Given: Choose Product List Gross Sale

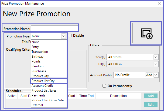Looking at the screenshot, I should click(x=47, y=100).
